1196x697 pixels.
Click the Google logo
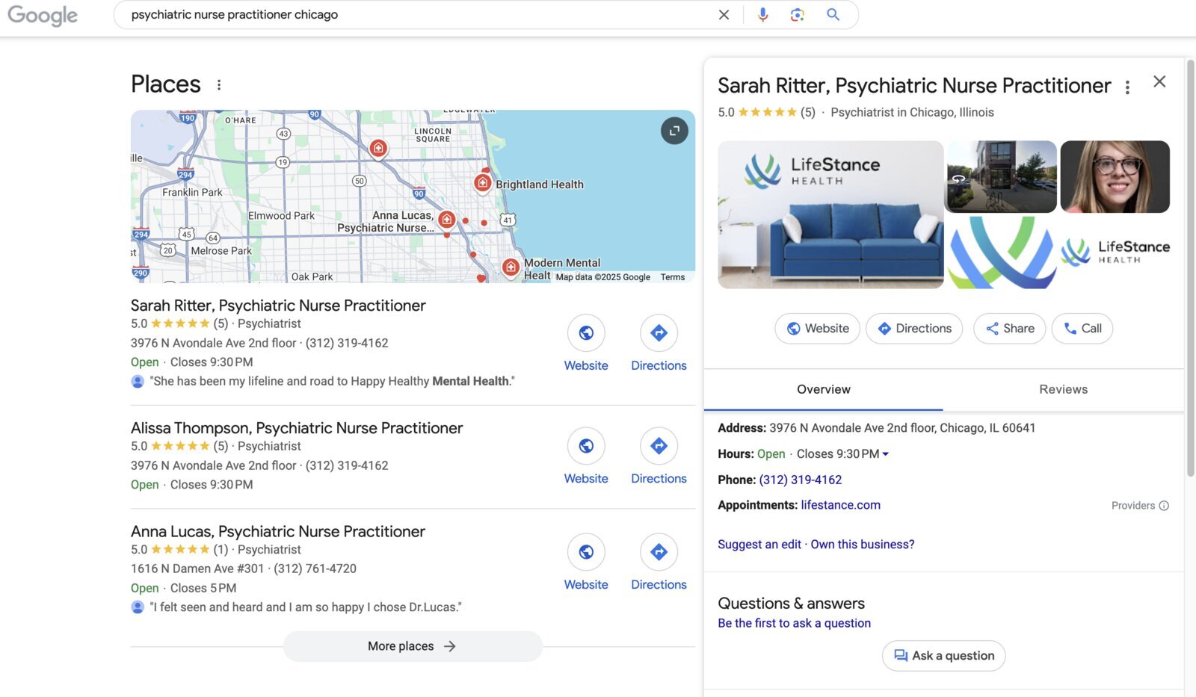coord(43,15)
